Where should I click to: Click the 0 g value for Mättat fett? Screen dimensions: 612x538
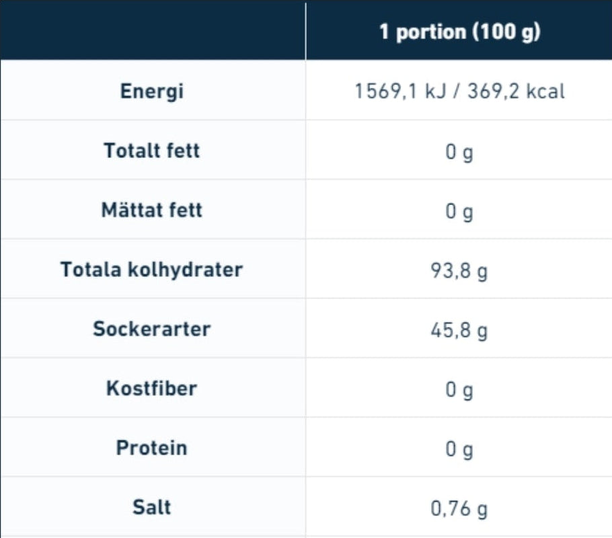tap(459, 211)
